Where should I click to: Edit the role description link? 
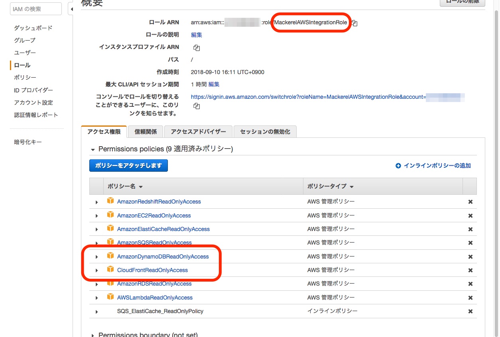[197, 35]
